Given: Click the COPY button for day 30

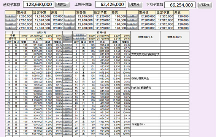Looking at the screenshot, I should point(67,134).
